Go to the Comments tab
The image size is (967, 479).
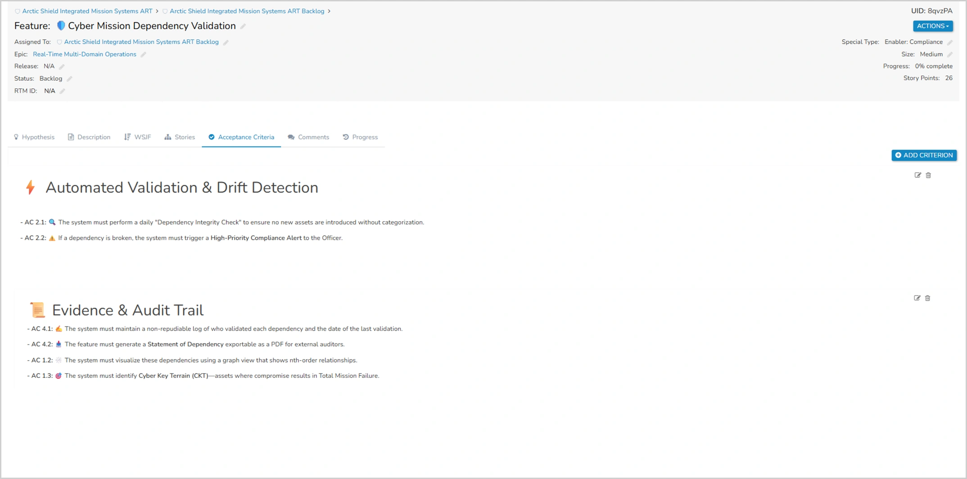(x=308, y=137)
